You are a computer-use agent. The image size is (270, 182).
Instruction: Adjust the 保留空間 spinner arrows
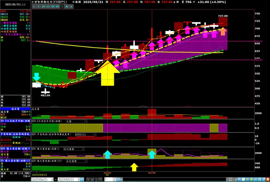[x=114, y=179]
